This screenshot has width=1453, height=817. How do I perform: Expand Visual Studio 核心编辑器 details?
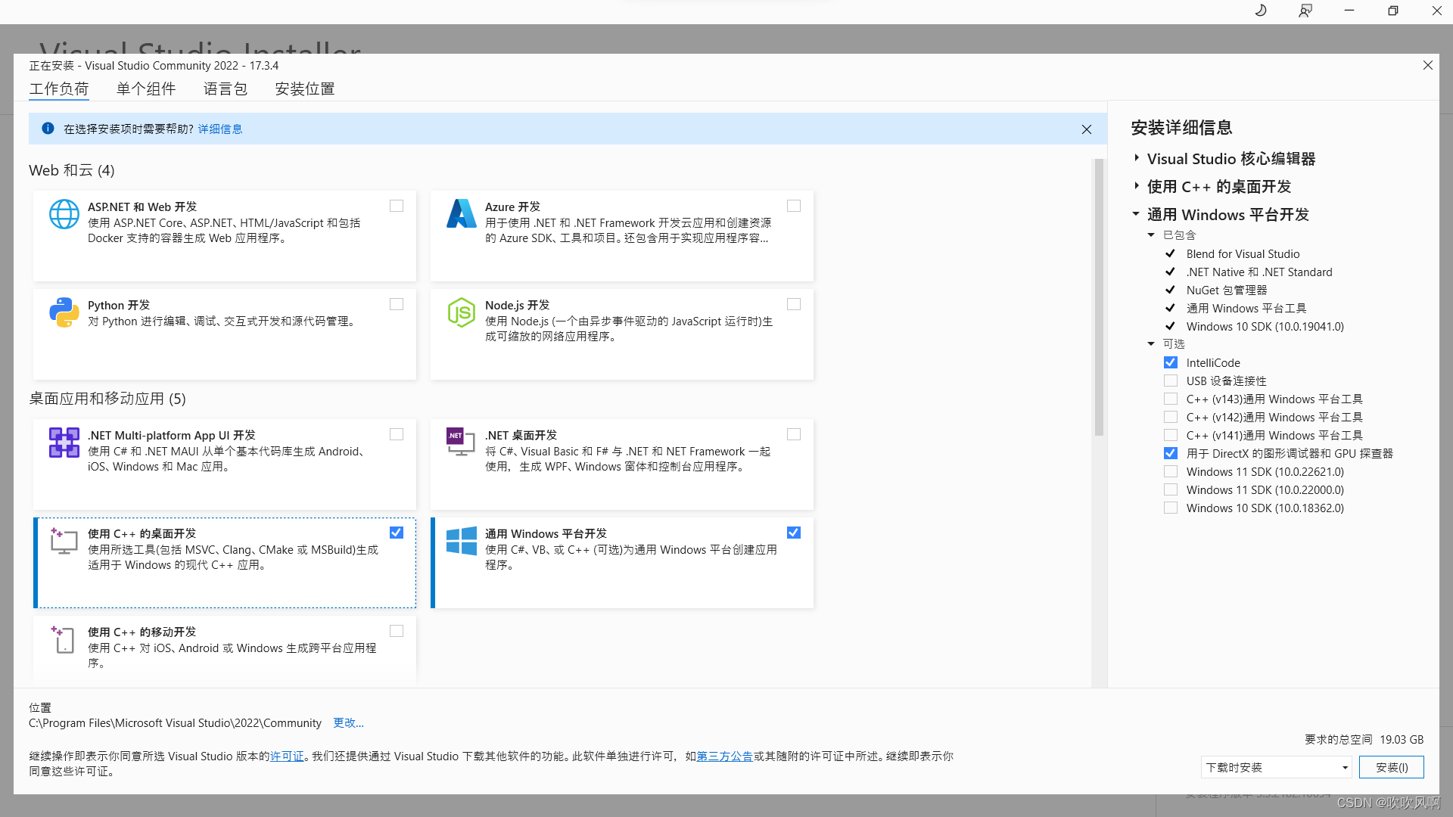[x=1137, y=158]
